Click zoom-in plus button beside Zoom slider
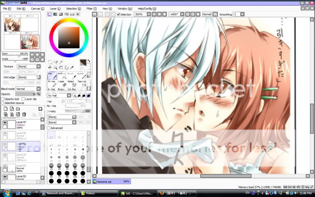Image resolution: width=315 pixels, height=197 pixels. click(x=37, y=54)
